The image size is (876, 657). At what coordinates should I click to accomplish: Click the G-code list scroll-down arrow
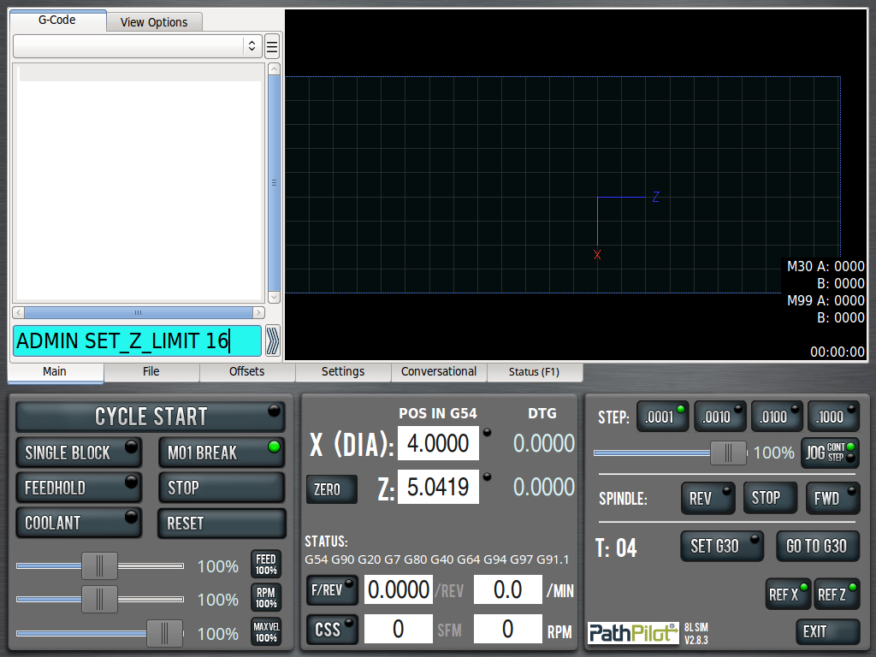point(274,298)
